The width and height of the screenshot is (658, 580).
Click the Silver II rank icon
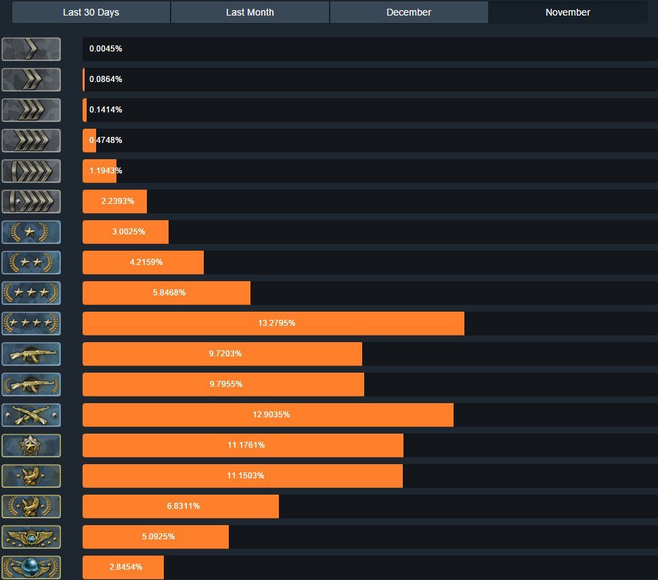click(x=31, y=79)
